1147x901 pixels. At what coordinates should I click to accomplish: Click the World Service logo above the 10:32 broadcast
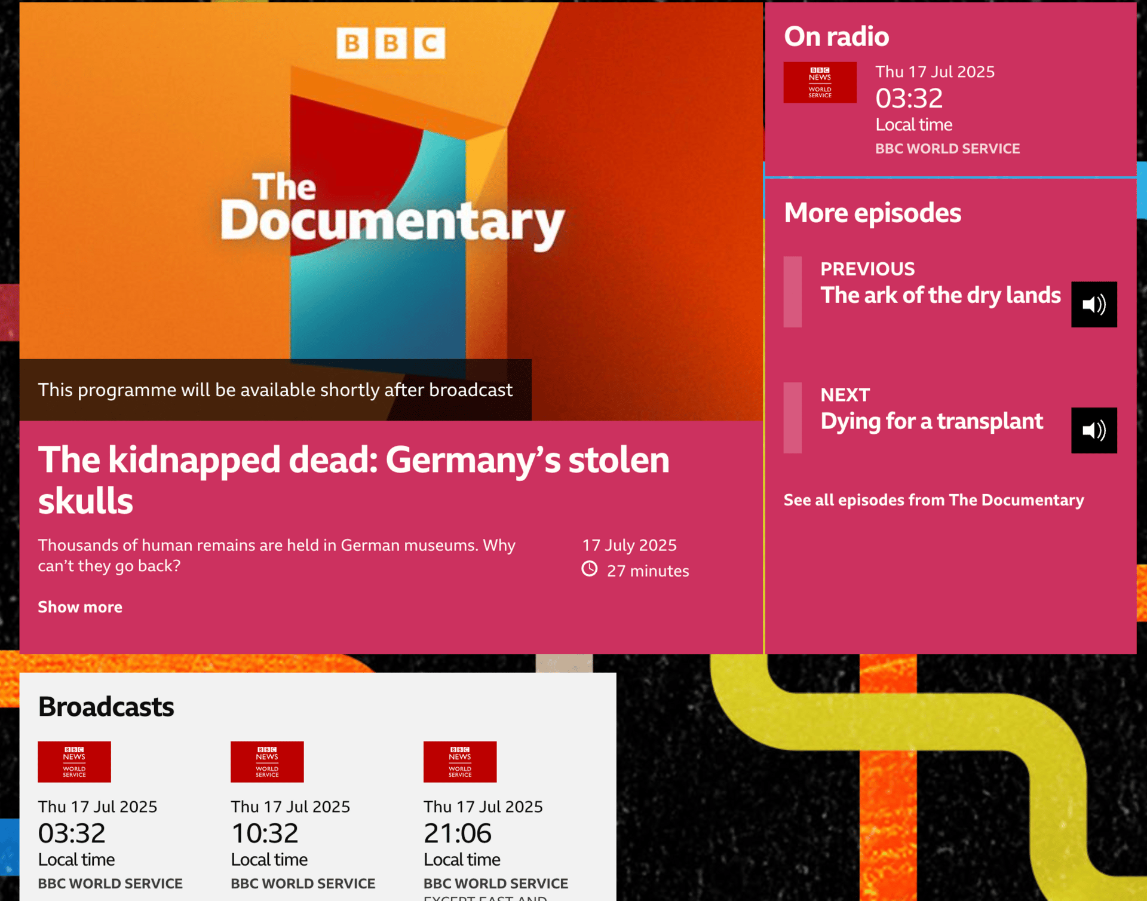(x=267, y=762)
